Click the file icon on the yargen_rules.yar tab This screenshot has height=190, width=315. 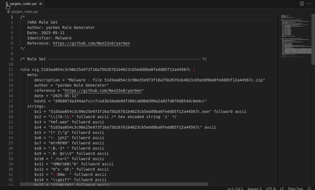click(x=7, y=4)
